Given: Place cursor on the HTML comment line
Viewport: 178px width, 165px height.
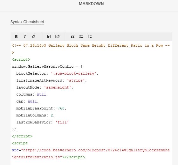Looking at the screenshot, I should (91, 46).
